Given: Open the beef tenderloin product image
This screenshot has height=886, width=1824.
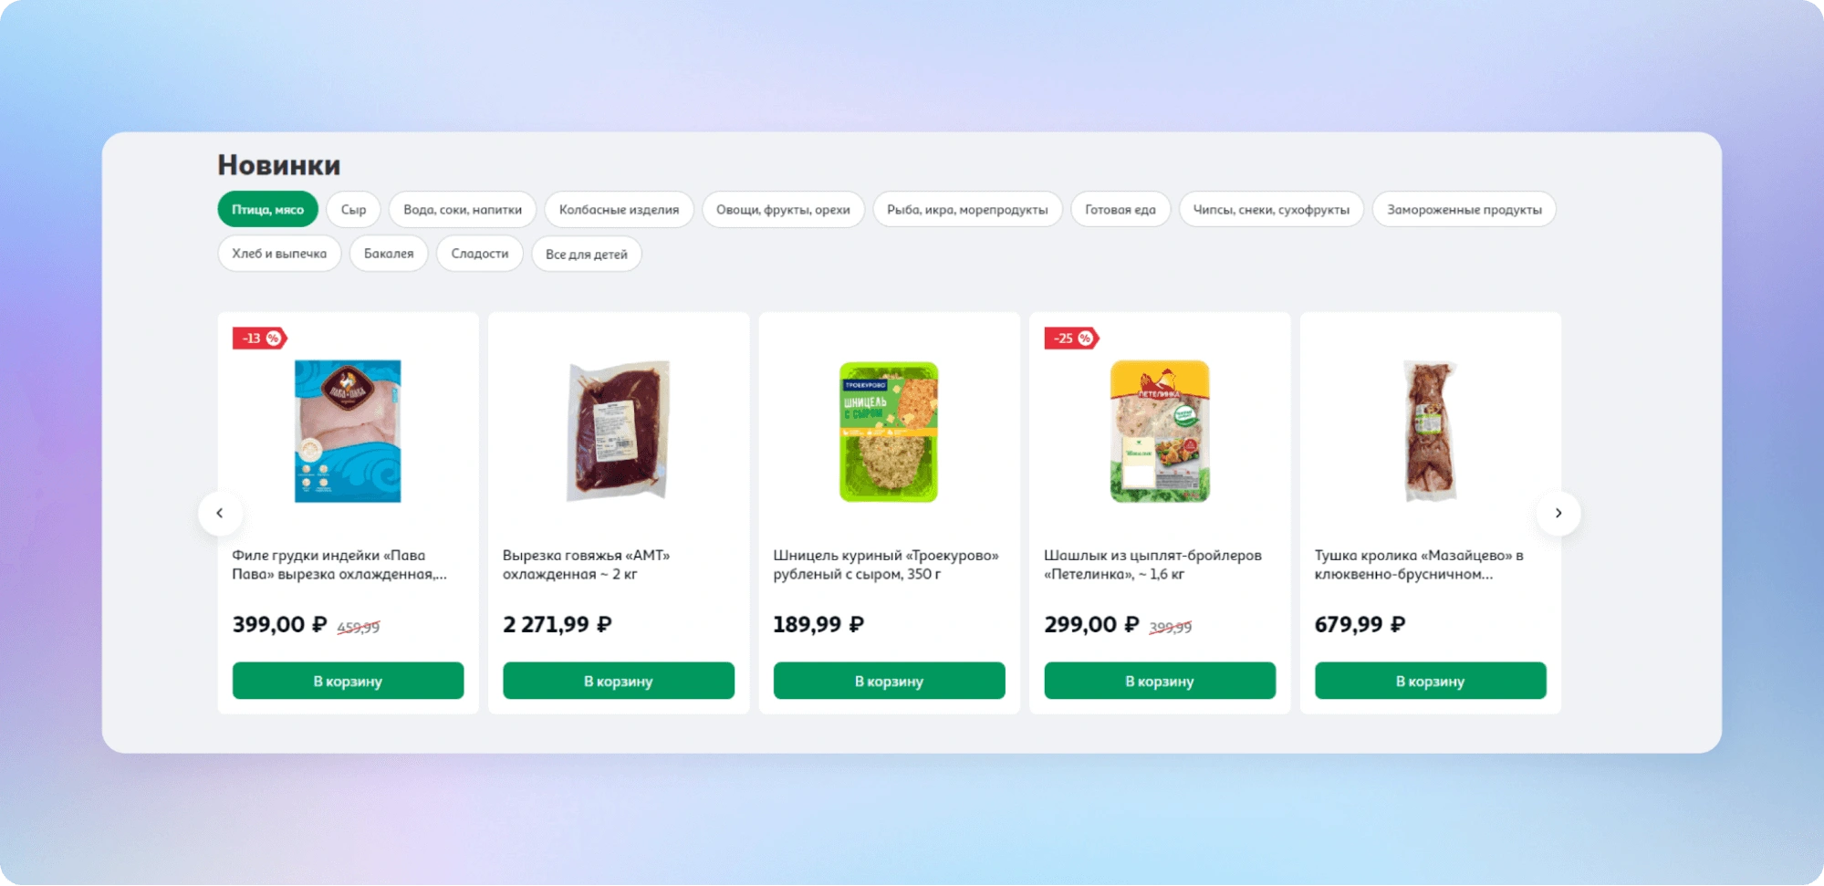Looking at the screenshot, I should click(619, 431).
